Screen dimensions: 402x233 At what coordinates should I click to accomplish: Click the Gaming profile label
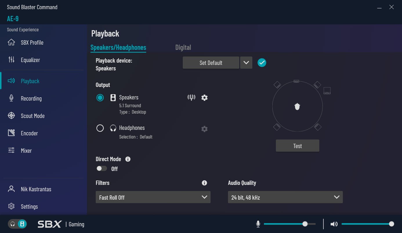[x=77, y=224]
